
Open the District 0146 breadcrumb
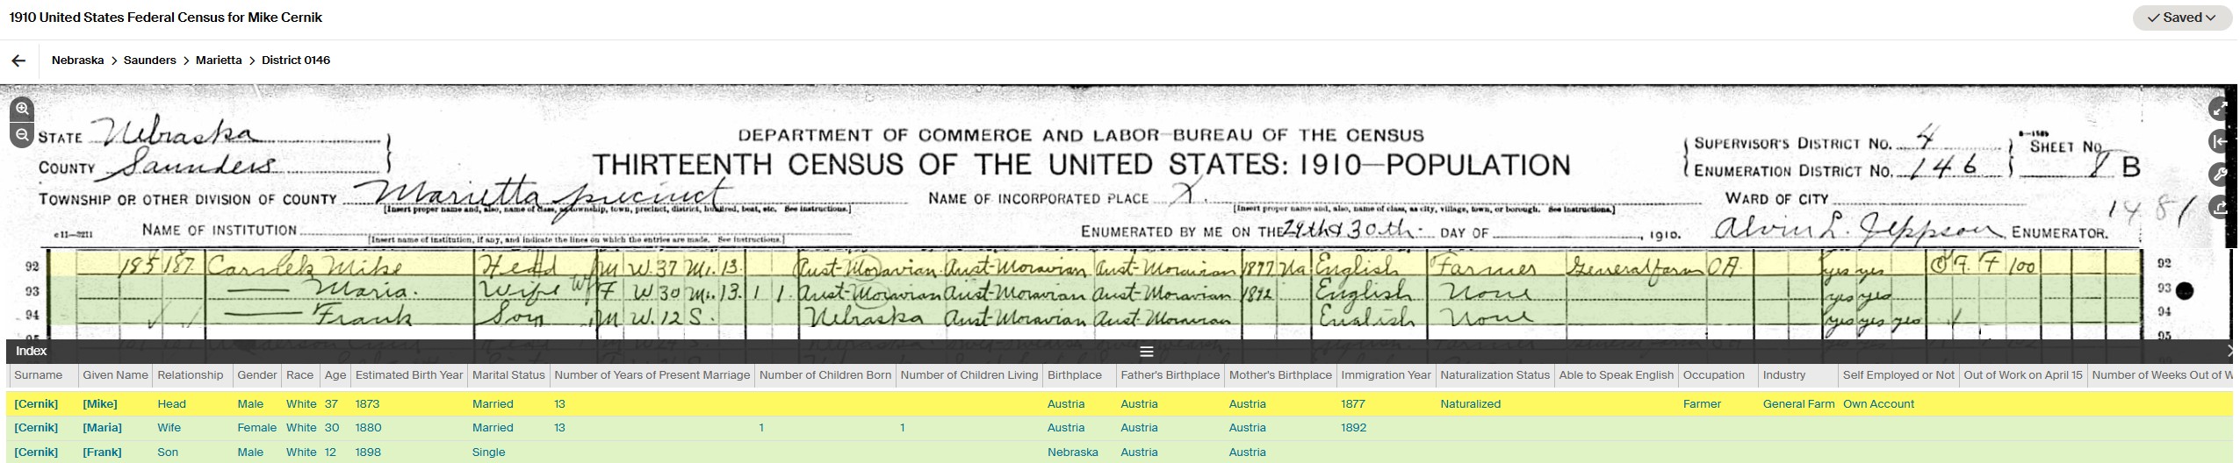[296, 61]
